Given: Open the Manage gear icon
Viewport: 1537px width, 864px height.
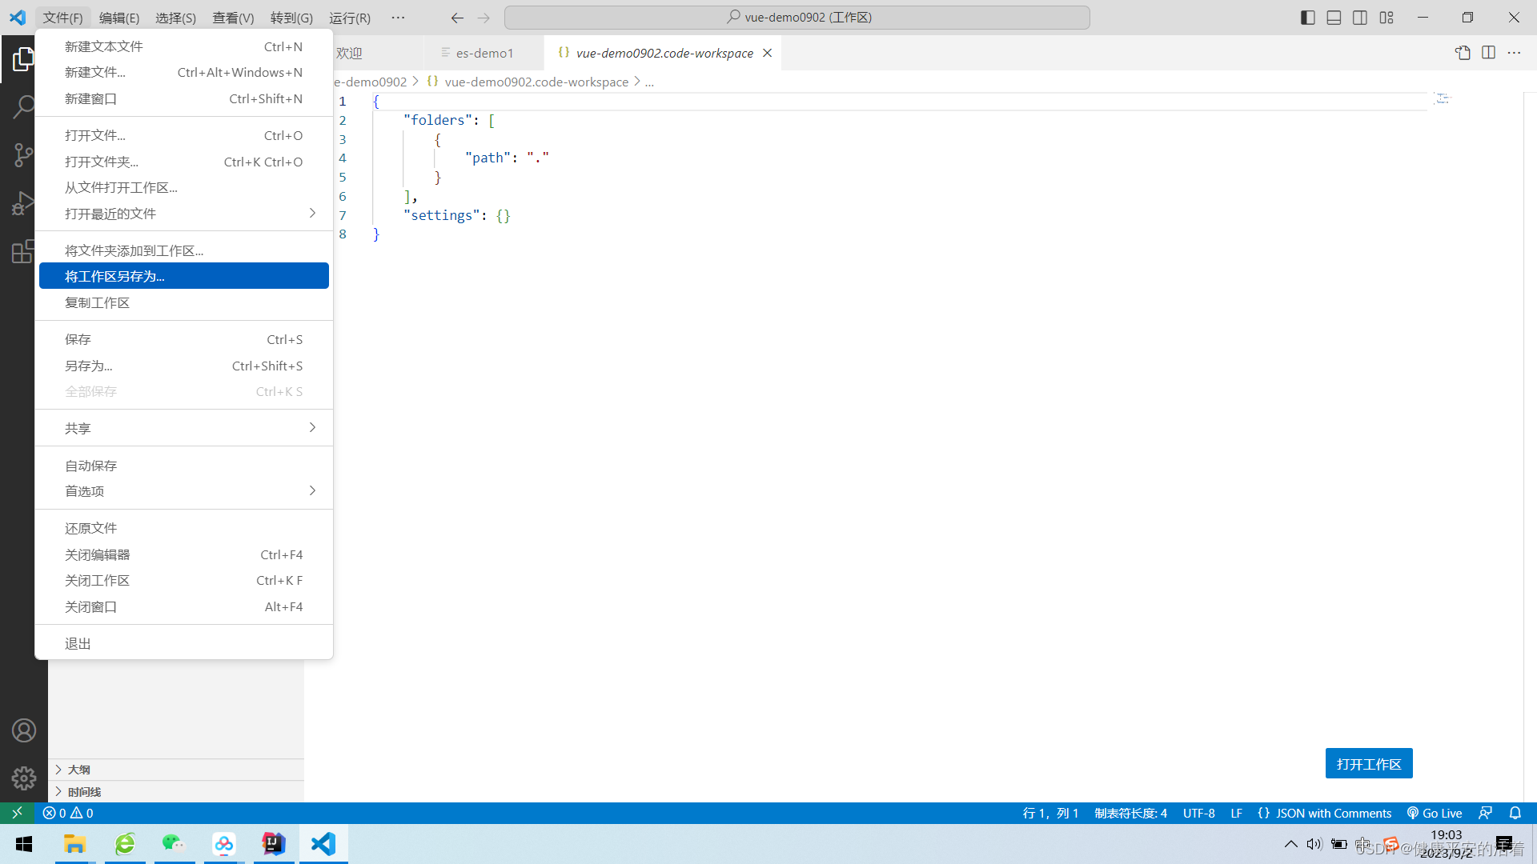Looking at the screenshot, I should [24, 778].
